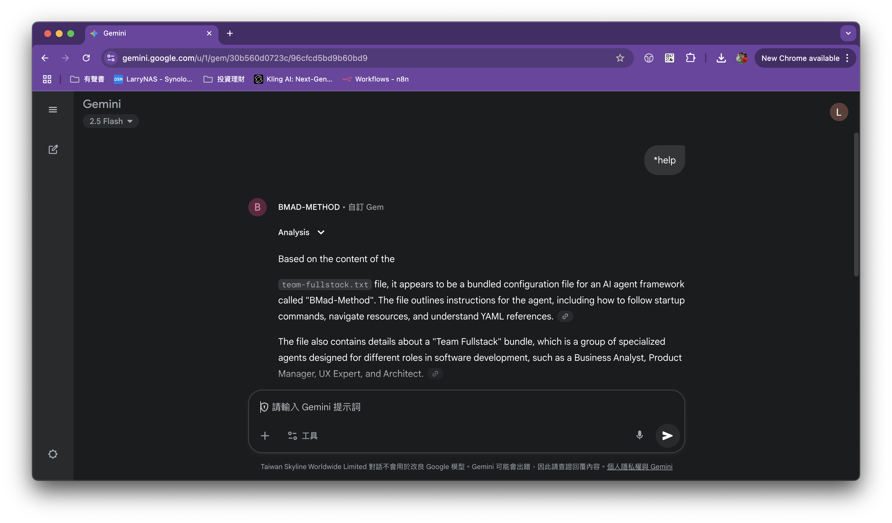Expand the Analysis section chevron
Viewport: 892px width, 523px height.
click(x=321, y=232)
